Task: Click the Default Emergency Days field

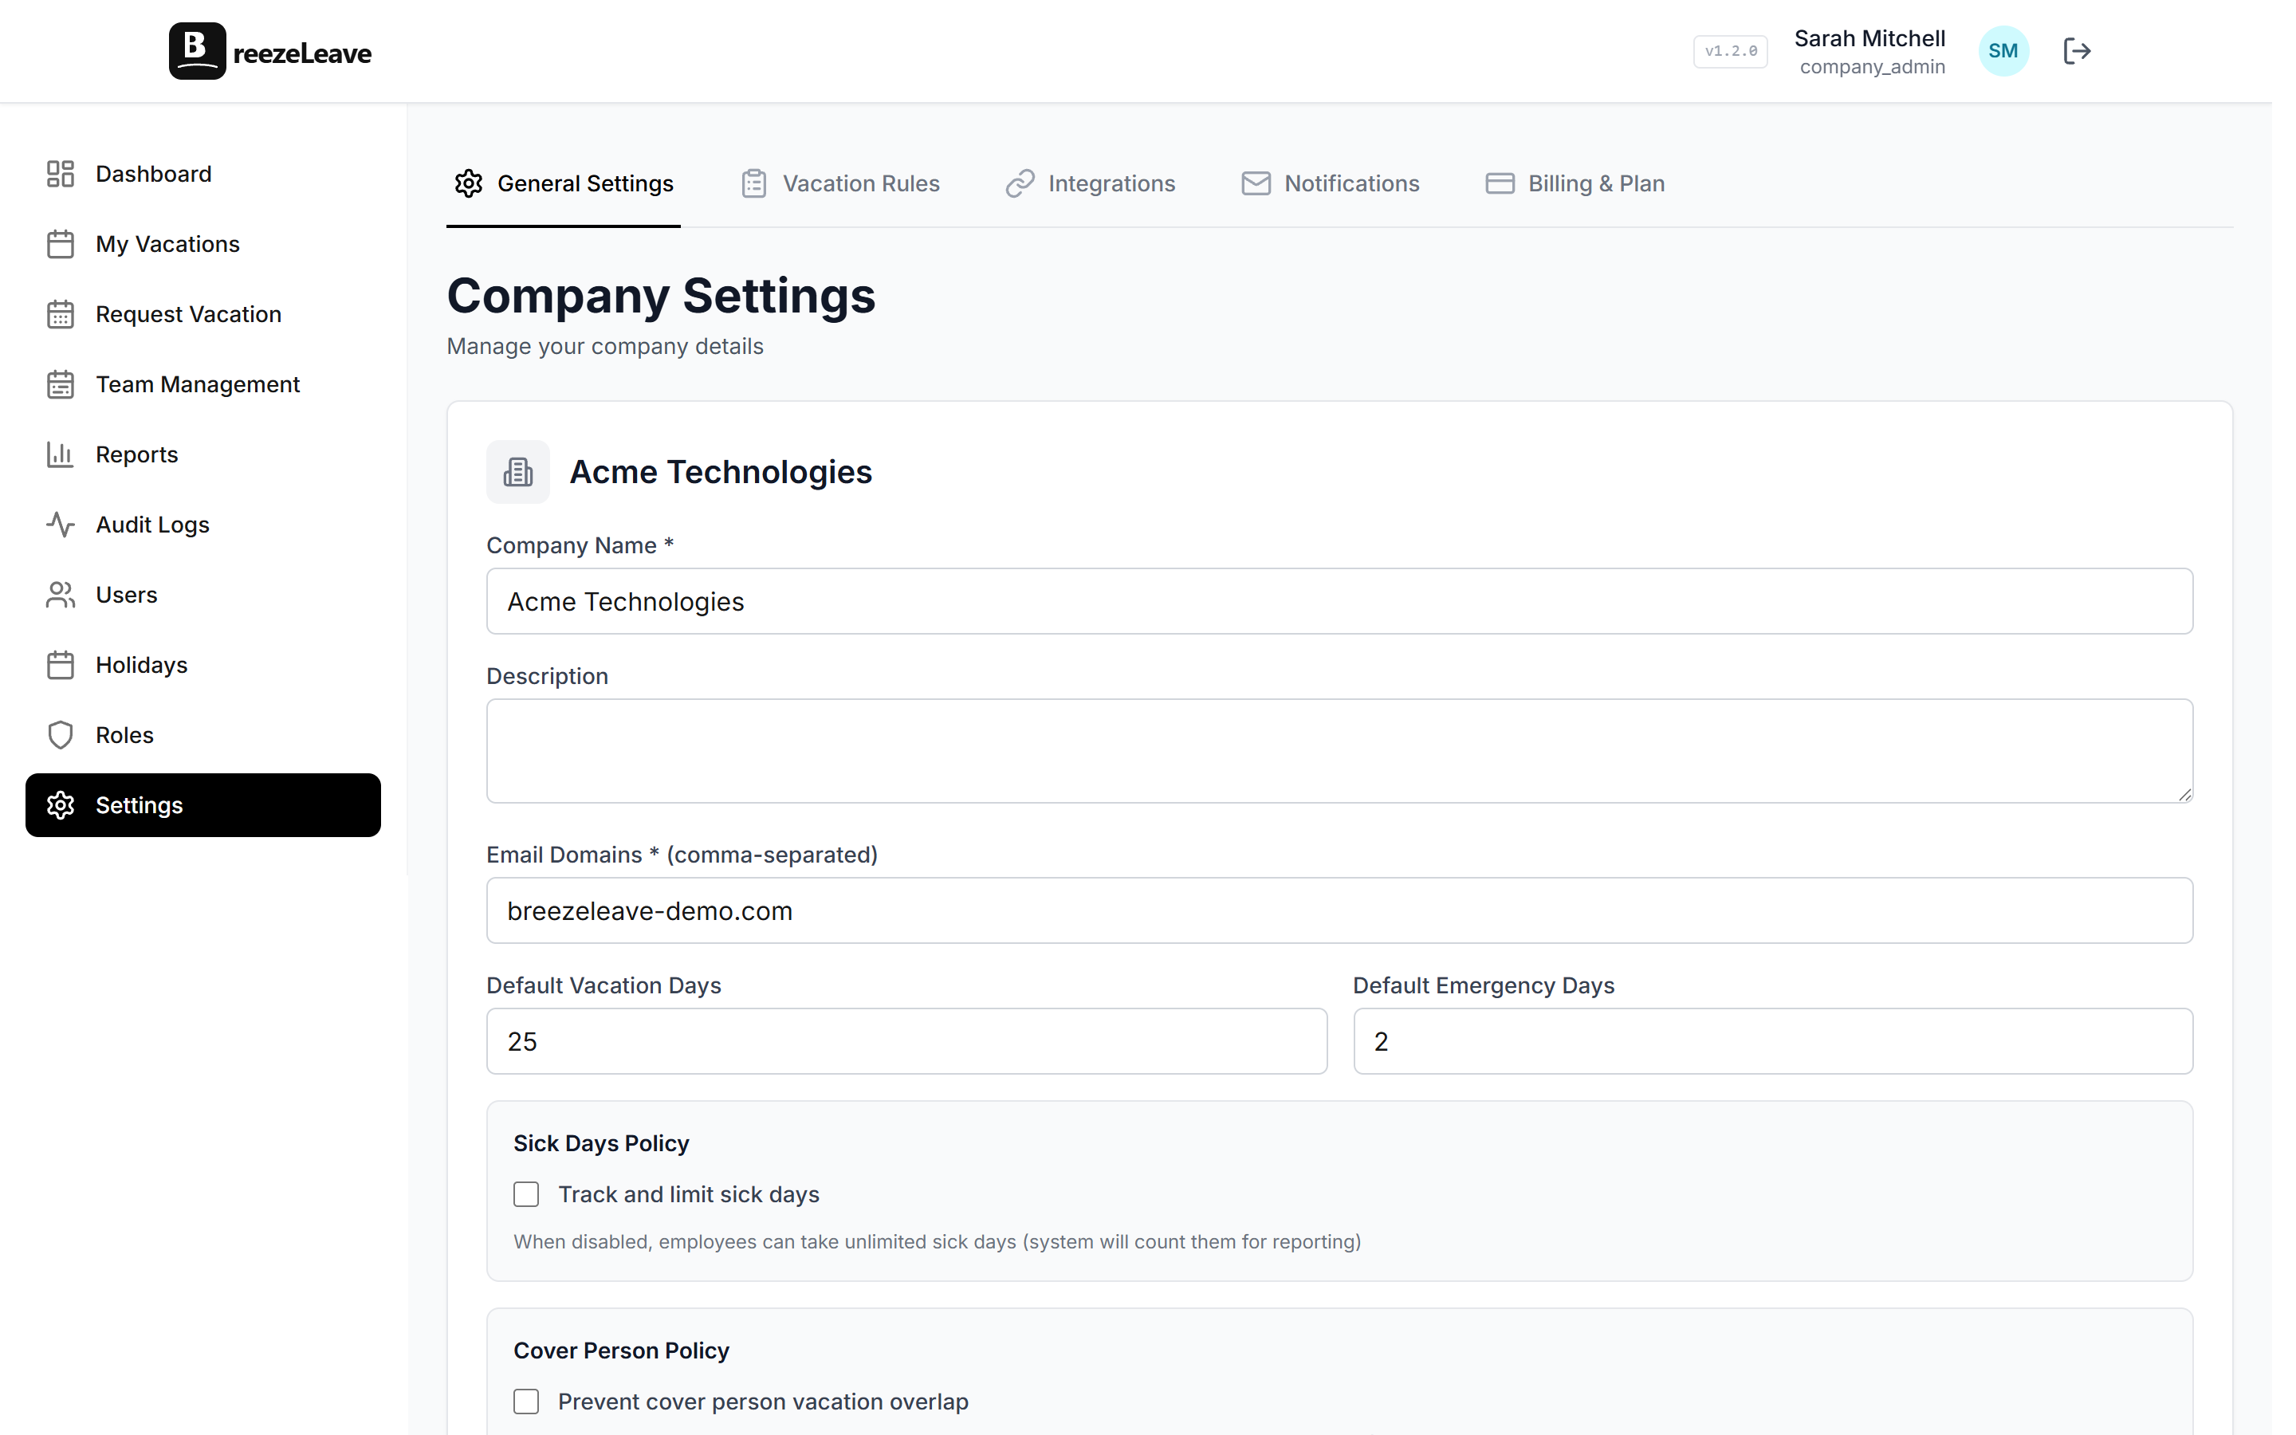Action: pos(1773,1042)
